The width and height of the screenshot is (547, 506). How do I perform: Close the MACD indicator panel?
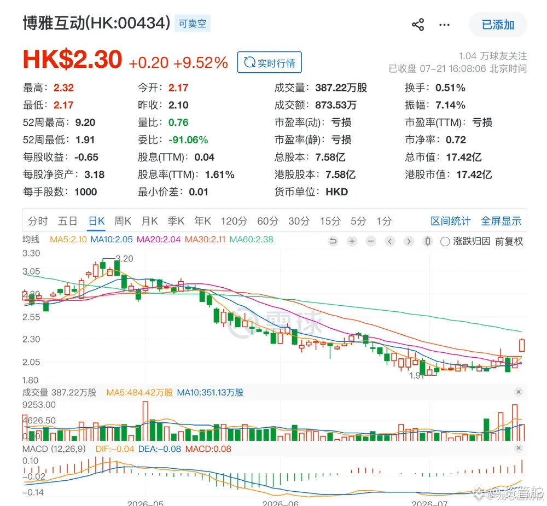pos(519,448)
